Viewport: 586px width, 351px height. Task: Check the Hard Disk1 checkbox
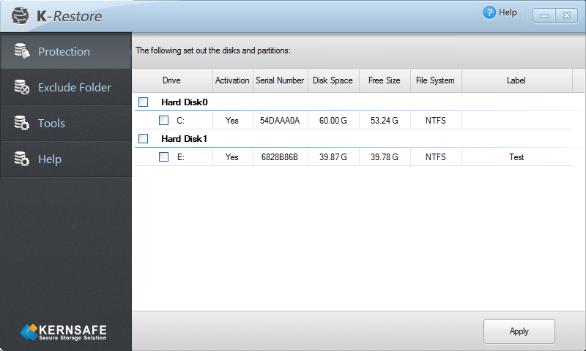pyautogui.click(x=143, y=138)
